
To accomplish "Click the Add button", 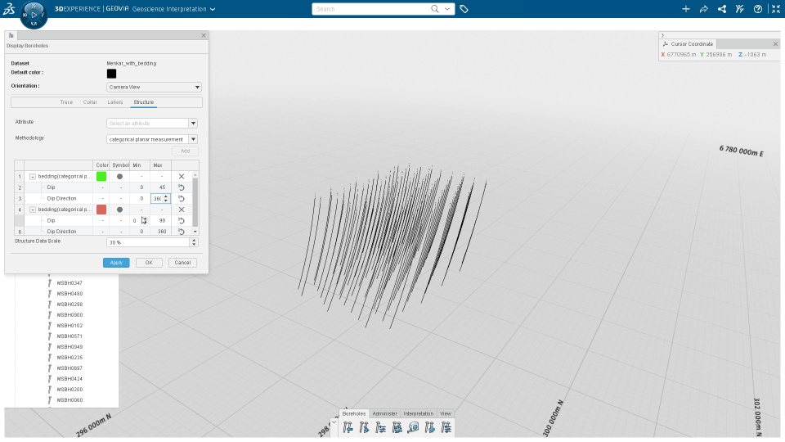I will click(x=186, y=151).
